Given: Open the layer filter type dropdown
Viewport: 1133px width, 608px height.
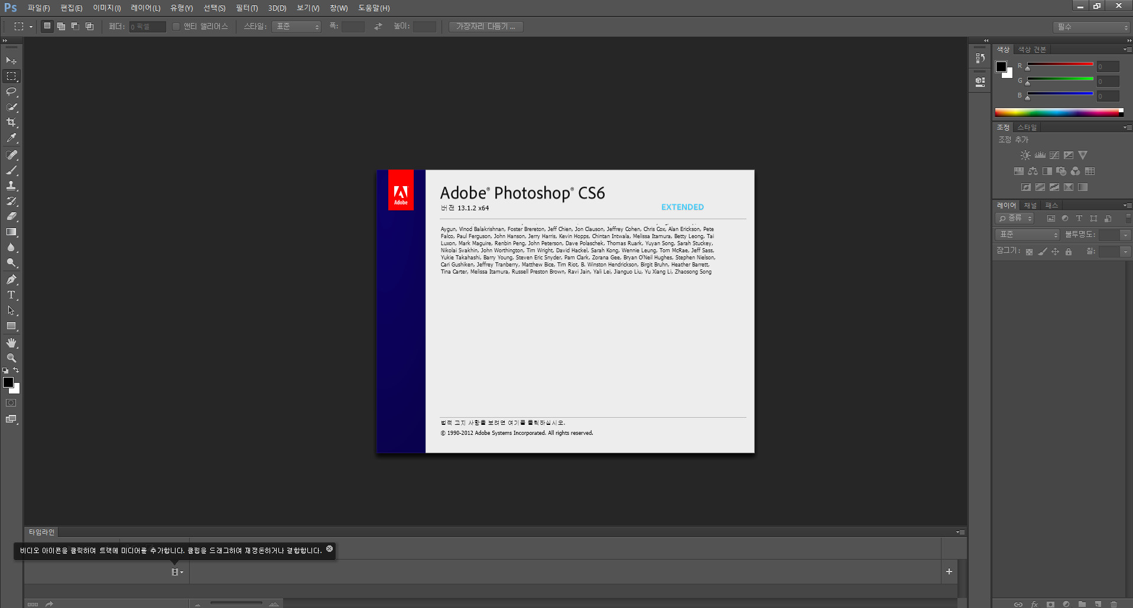Looking at the screenshot, I should [x=1014, y=219].
